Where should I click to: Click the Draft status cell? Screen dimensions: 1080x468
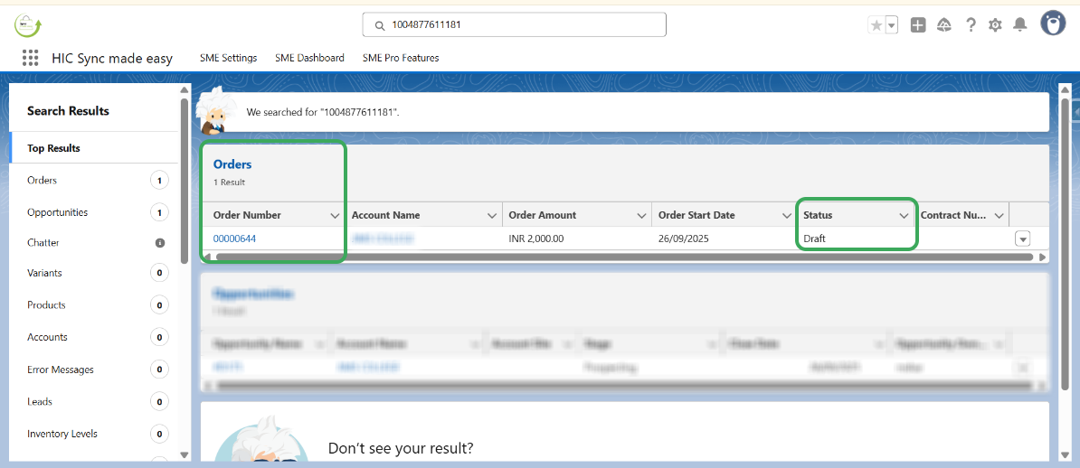coord(857,239)
